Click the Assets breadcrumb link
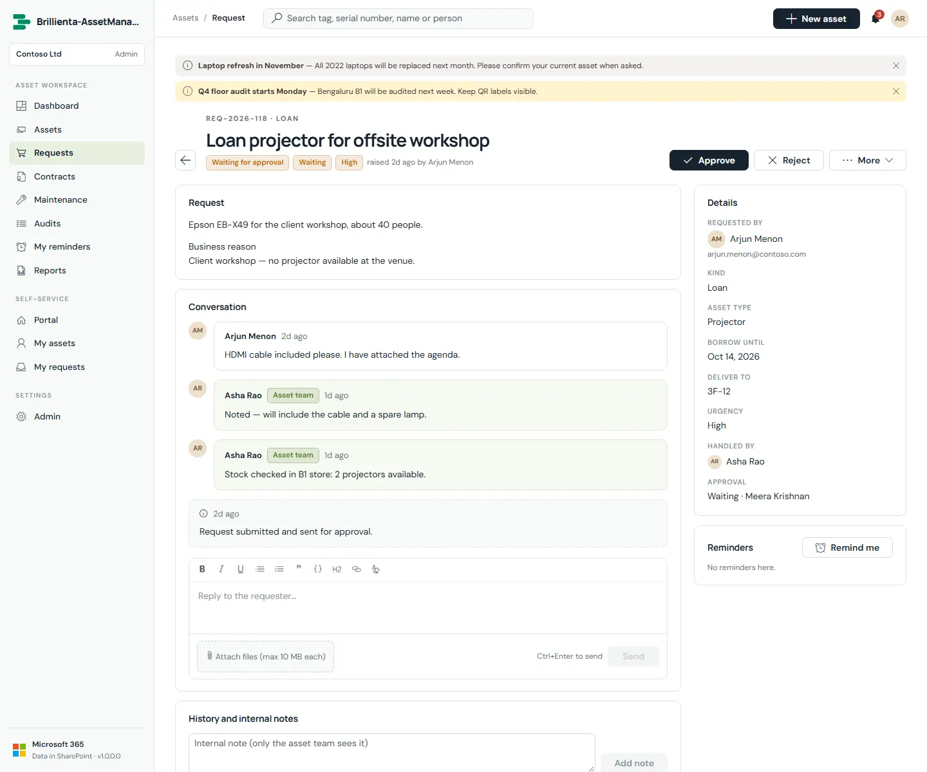927x772 pixels. (x=185, y=18)
